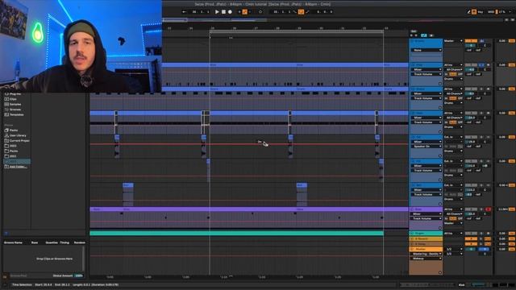The width and height of the screenshot is (516, 290).
Task: Open the All Ins dropdown on teal track
Action: click(x=453, y=234)
